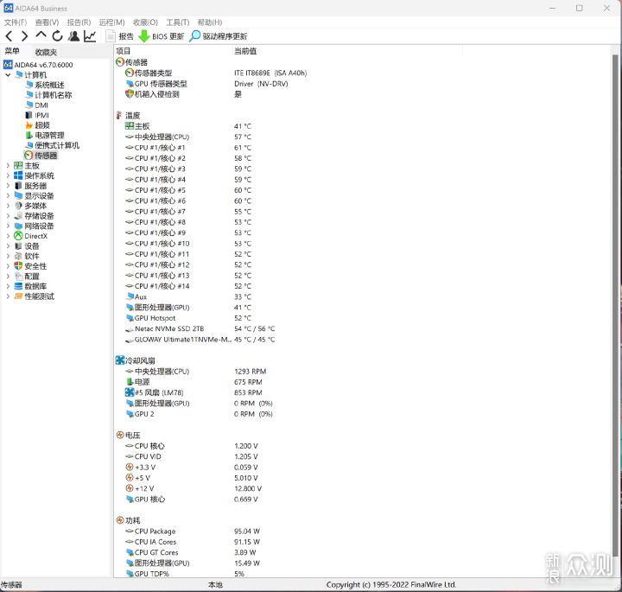This screenshot has height=592, width=622.
Task: Open the 收藏(O) menu
Action: [146, 22]
